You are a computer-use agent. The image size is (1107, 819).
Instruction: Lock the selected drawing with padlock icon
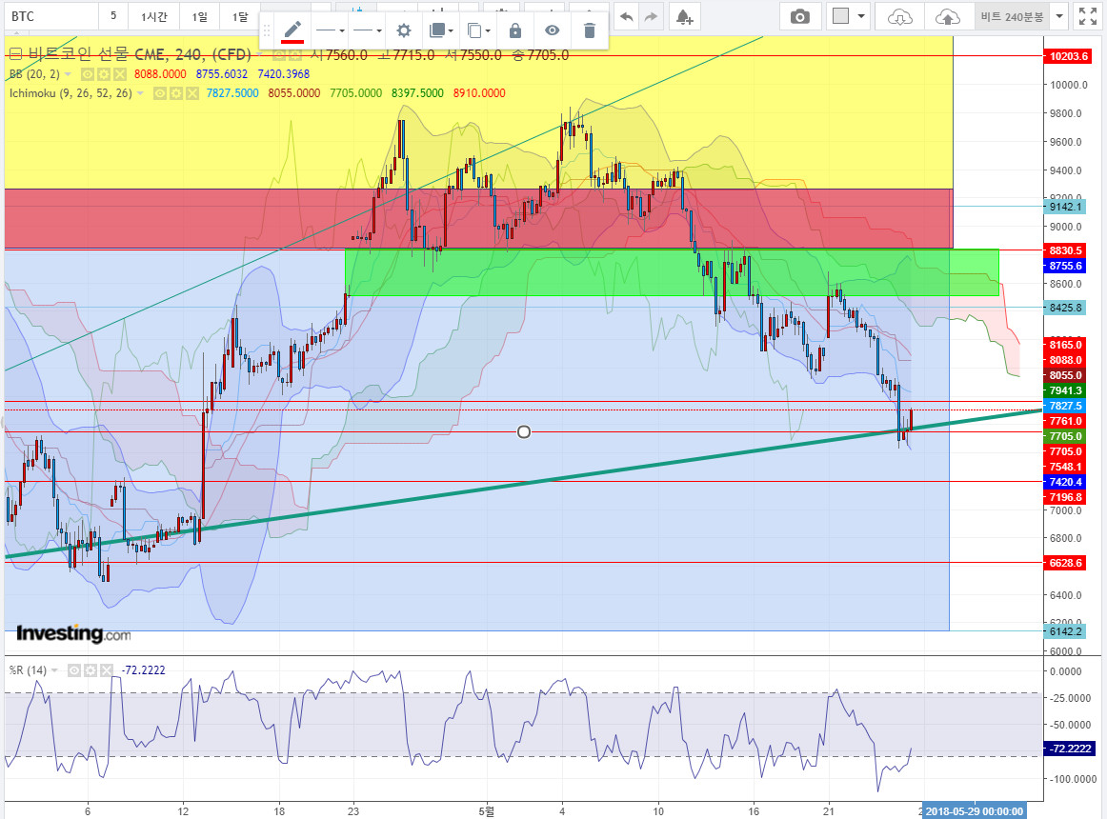point(515,30)
